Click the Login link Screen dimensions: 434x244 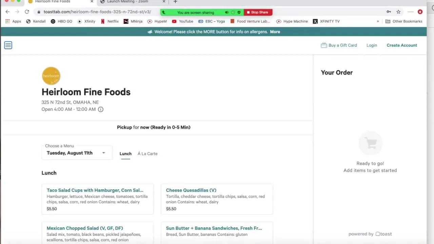[372, 45]
